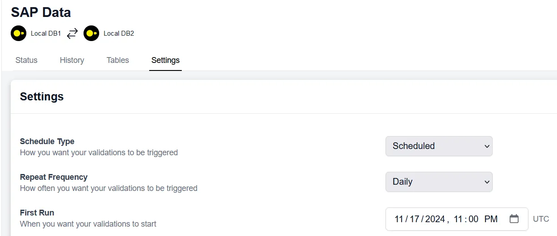
Task: Click the SAP Data page title
Action: (41, 12)
